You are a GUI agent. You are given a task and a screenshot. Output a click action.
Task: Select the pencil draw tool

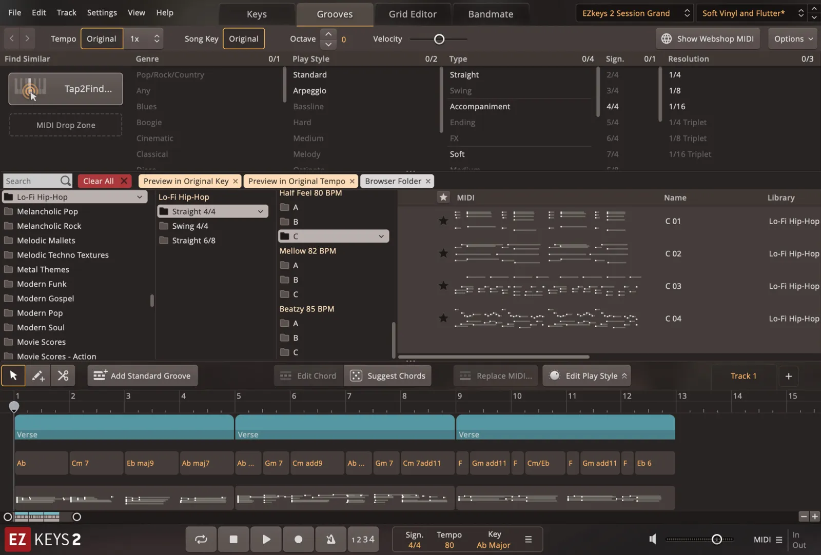point(38,376)
